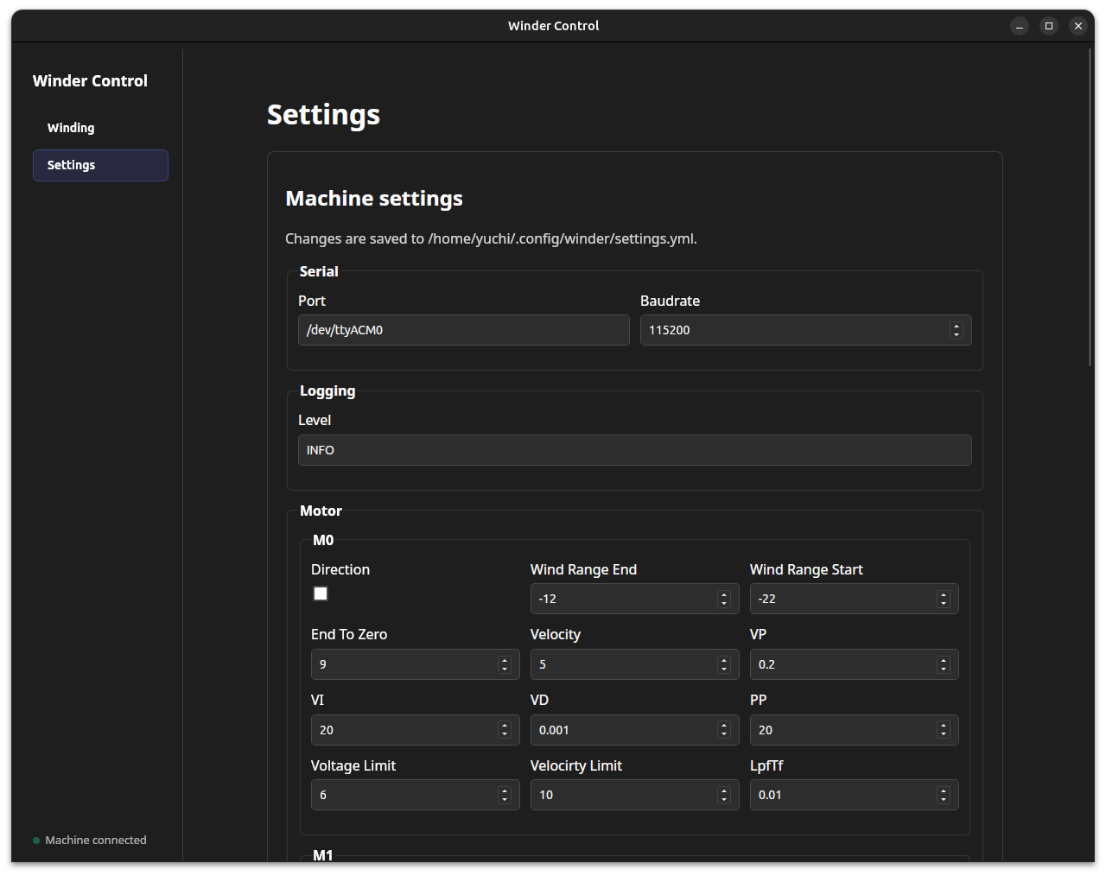The width and height of the screenshot is (1106, 876).
Task: Adjust the VD spinner arrows
Action: [724, 730]
